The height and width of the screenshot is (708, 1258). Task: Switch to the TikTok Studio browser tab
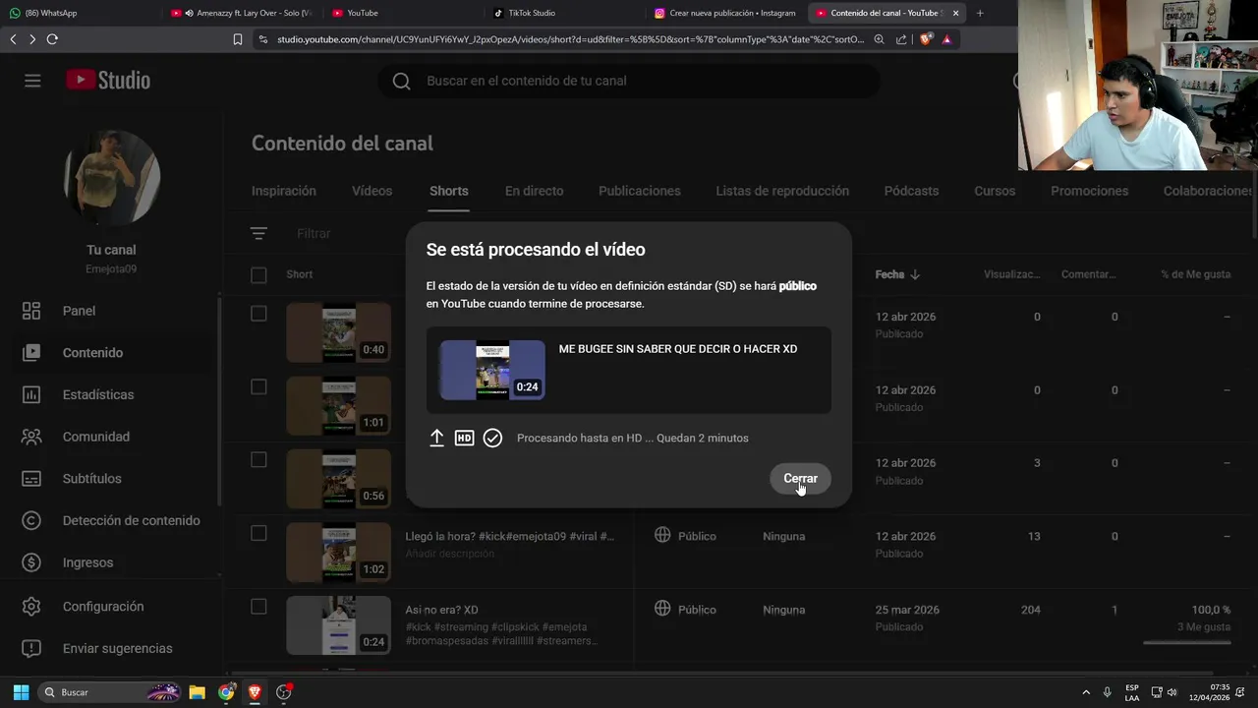click(x=565, y=13)
